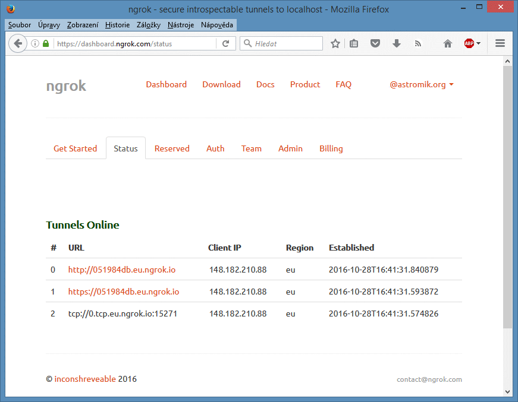Click the search magnifier icon
This screenshot has height=402, width=518.
[x=247, y=43]
